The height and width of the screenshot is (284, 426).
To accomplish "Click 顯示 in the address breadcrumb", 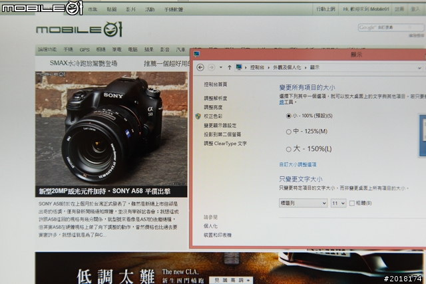I will (315, 67).
